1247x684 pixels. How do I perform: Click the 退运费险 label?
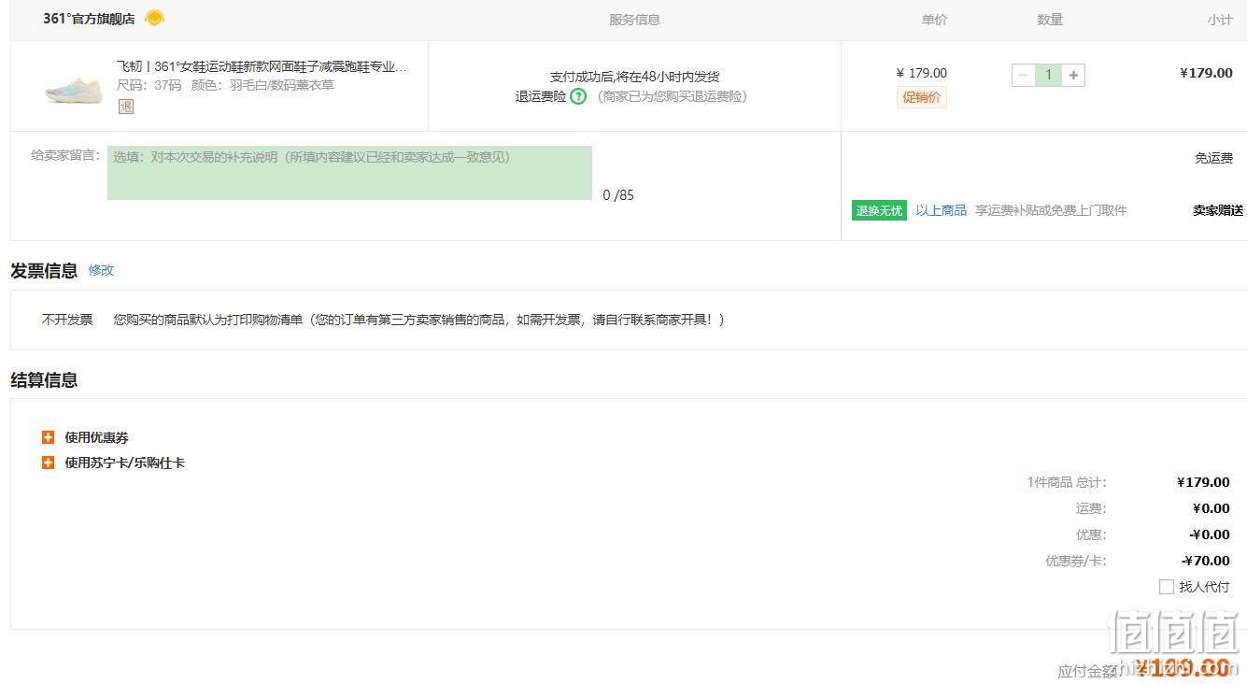pyautogui.click(x=541, y=96)
